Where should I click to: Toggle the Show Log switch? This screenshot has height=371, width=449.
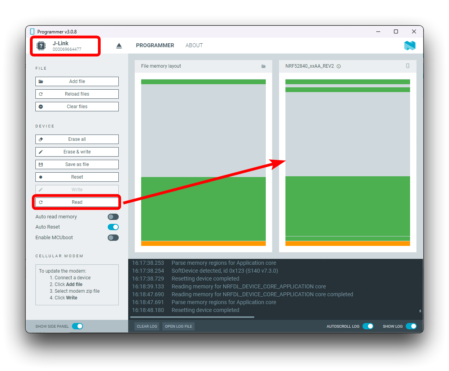(411, 326)
